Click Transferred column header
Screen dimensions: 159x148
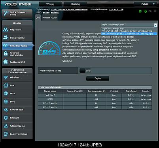click(x=131, y=91)
